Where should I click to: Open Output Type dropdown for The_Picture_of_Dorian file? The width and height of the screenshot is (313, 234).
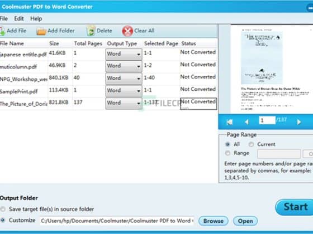124,103
